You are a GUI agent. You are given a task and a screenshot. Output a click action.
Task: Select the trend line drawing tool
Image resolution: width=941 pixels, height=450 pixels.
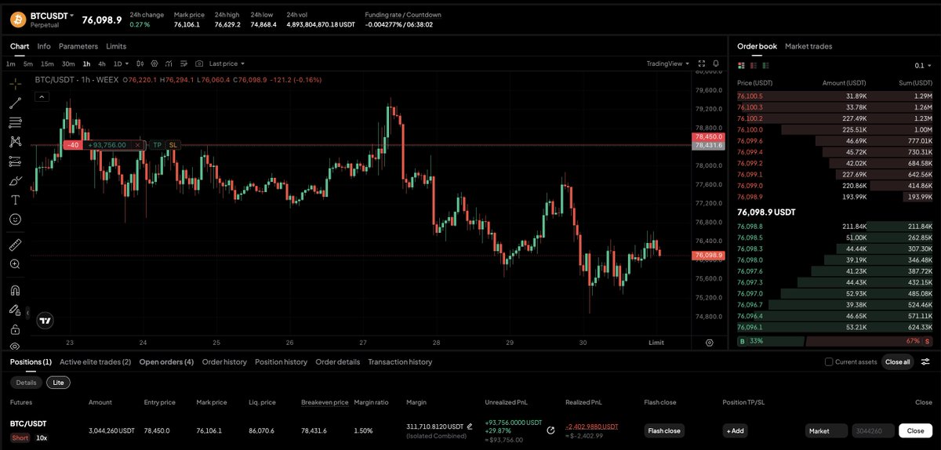(15, 103)
